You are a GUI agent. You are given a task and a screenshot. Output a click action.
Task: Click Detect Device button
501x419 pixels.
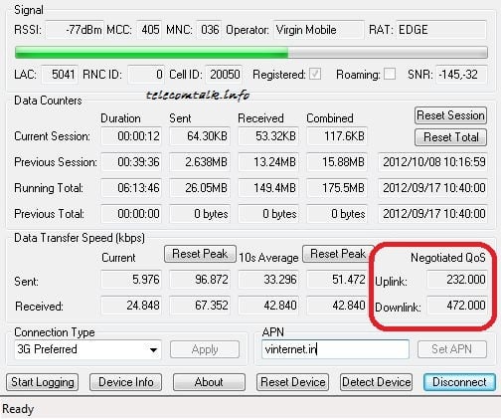coord(377,382)
